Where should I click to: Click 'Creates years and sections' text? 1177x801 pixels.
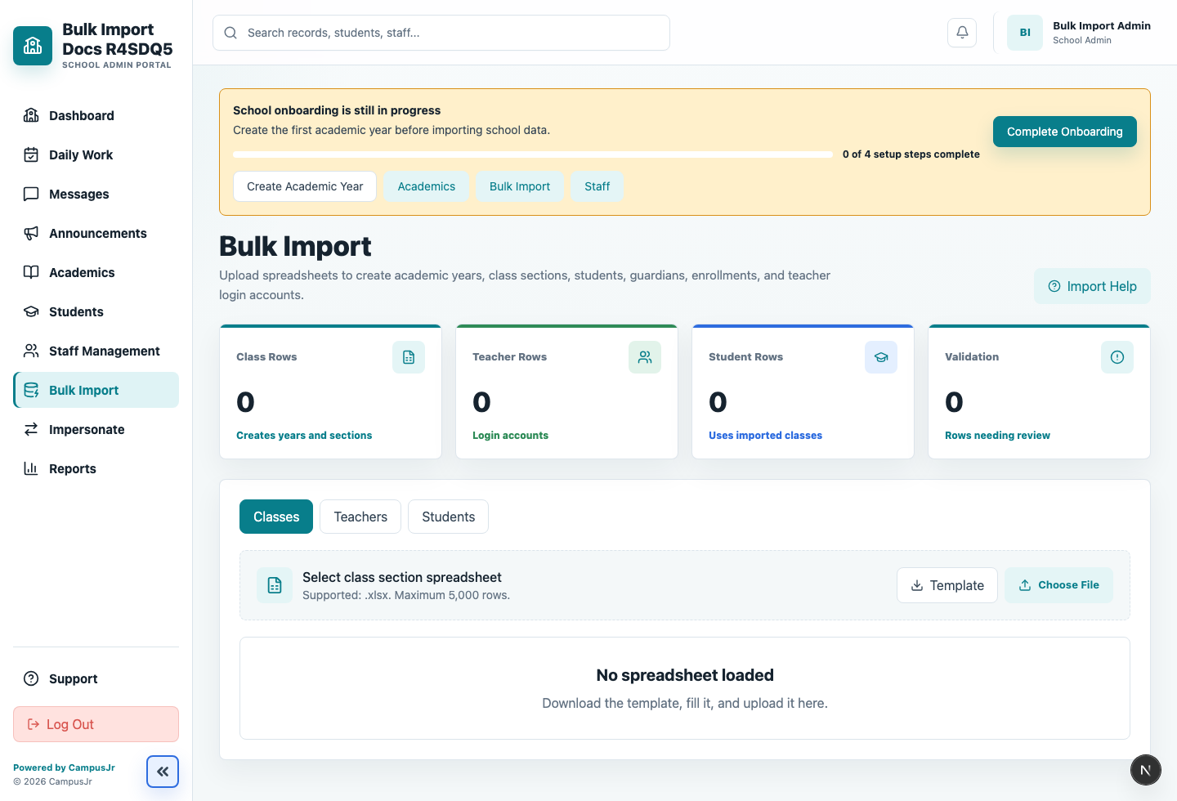coord(304,436)
